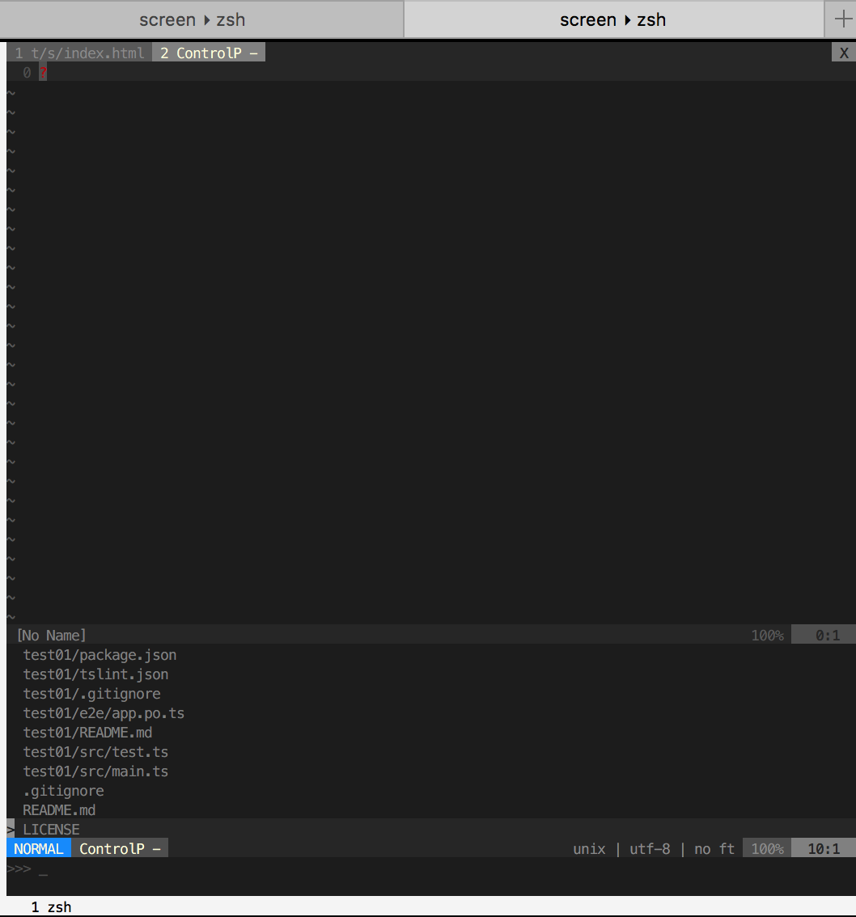Viewport: 856px width, 917px height.
Task: Close the vim tab with X button
Action: 844,53
